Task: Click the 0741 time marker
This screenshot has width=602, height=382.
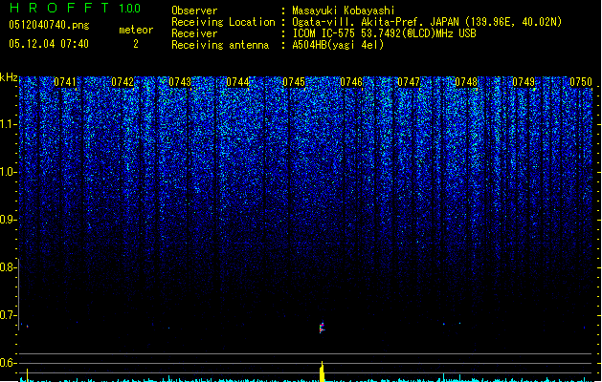Action: 65,82
